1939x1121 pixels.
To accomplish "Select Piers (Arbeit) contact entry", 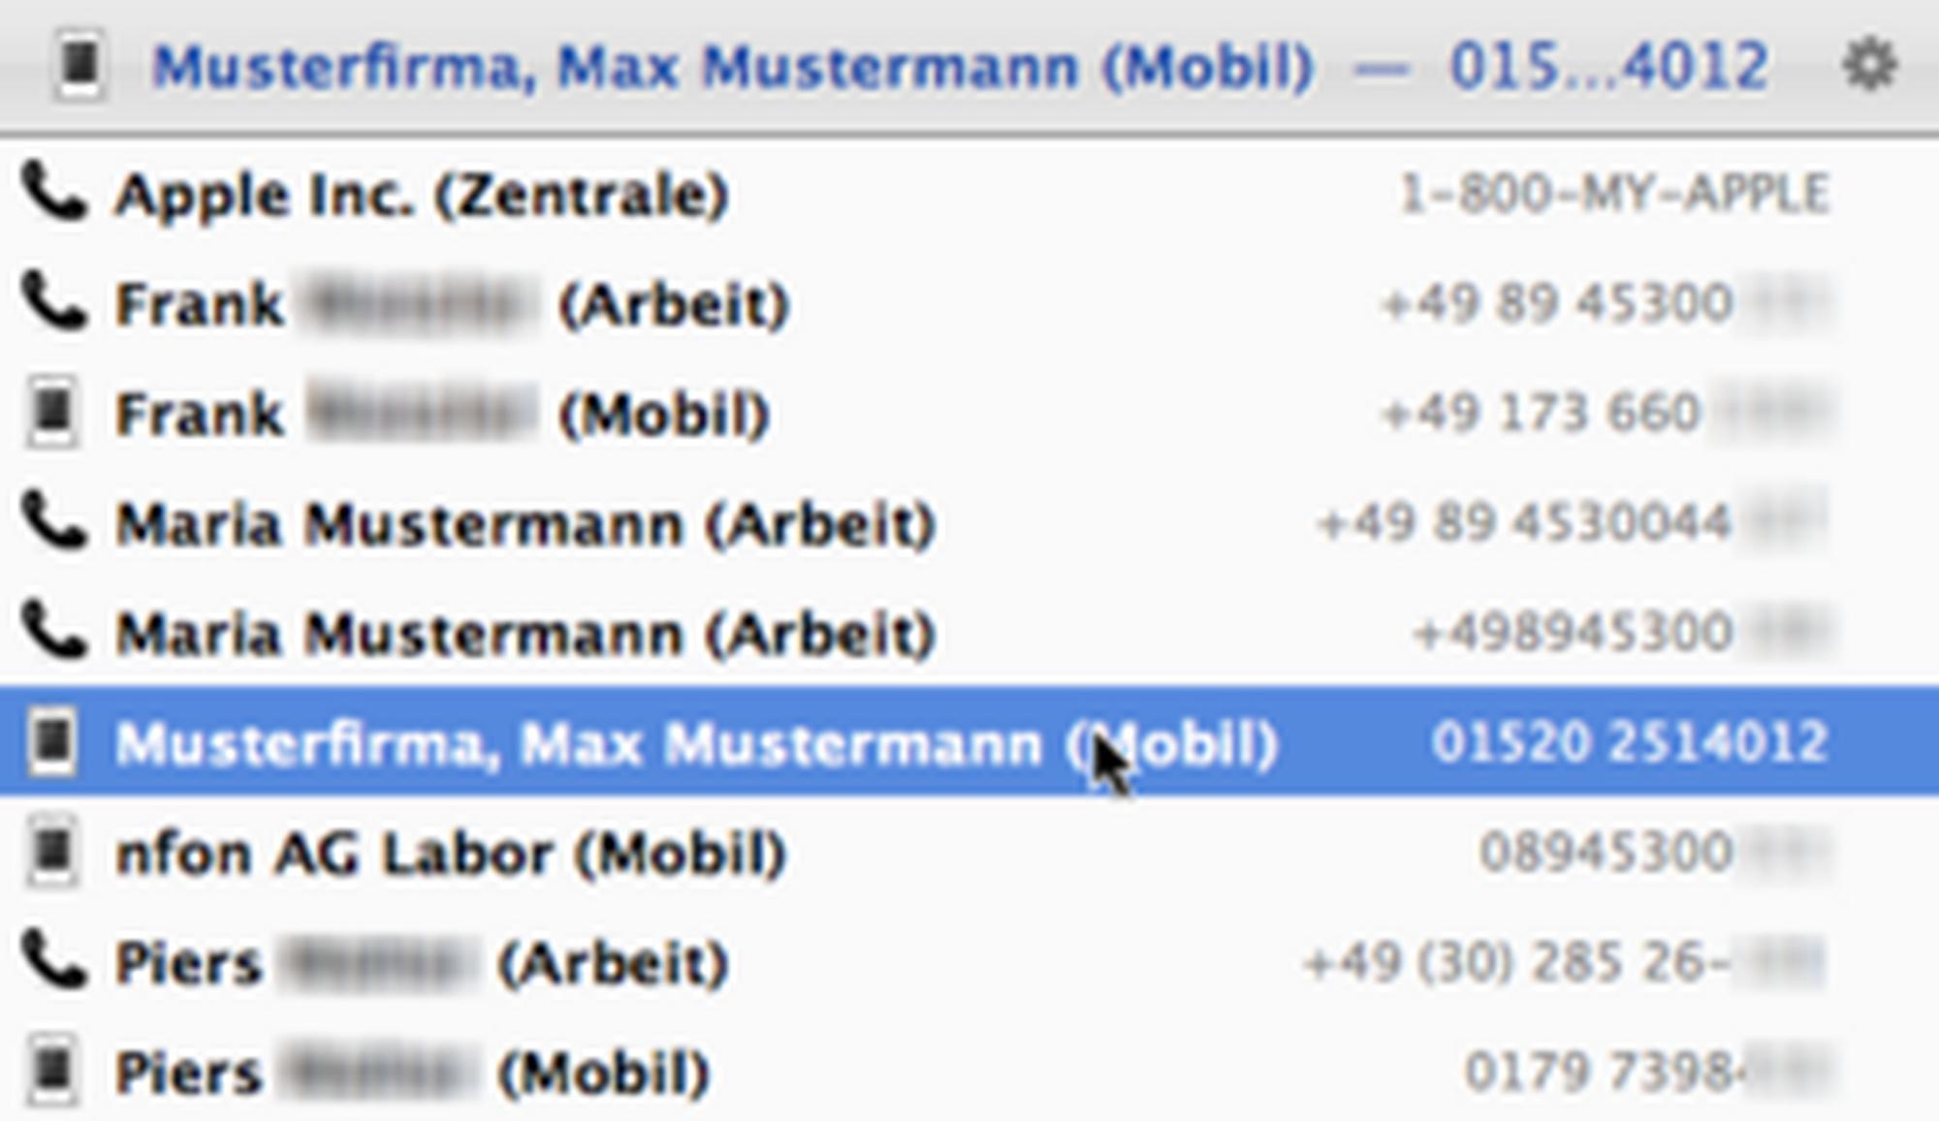I will [421, 963].
